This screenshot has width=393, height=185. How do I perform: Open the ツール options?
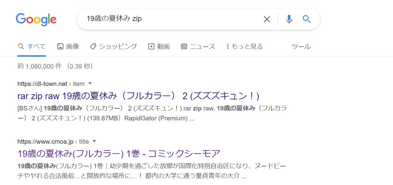click(301, 46)
